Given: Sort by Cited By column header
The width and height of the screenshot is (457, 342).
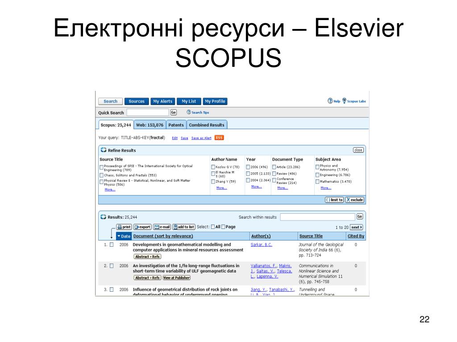Looking at the screenshot, I should pos(356,236).
